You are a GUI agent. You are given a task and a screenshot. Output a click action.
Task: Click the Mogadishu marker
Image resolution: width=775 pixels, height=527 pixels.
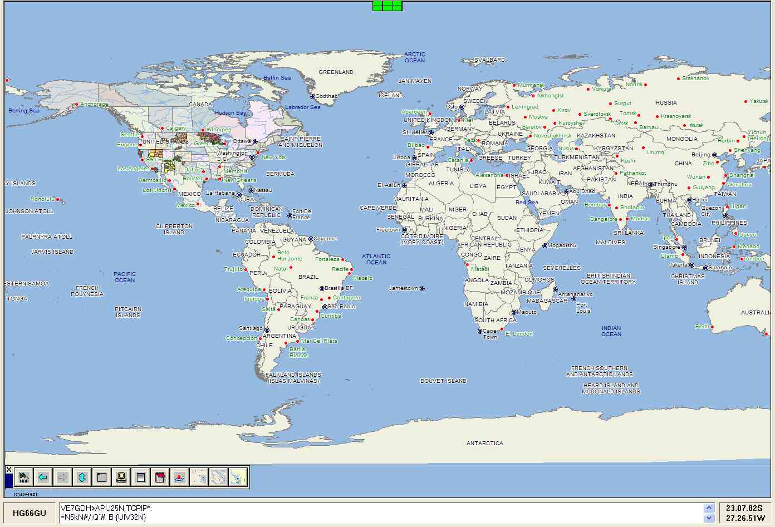(545, 245)
